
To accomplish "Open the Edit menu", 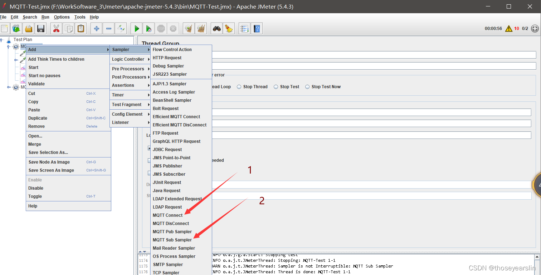I will (14, 17).
